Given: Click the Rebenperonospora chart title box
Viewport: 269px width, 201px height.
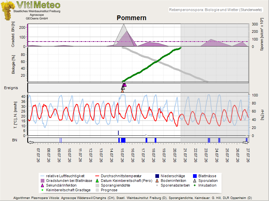Looking at the screenshot, I should coord(216,10).
